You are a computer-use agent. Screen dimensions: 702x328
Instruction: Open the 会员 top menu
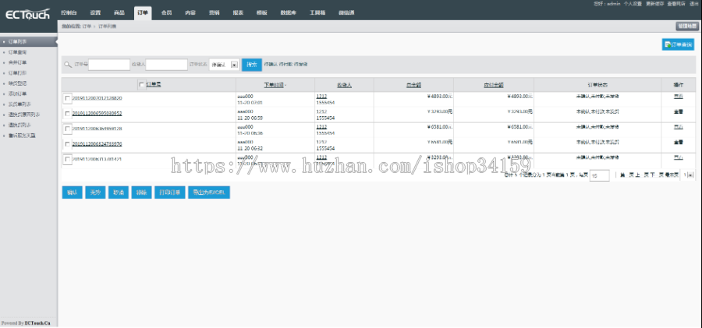coord(167,13)
